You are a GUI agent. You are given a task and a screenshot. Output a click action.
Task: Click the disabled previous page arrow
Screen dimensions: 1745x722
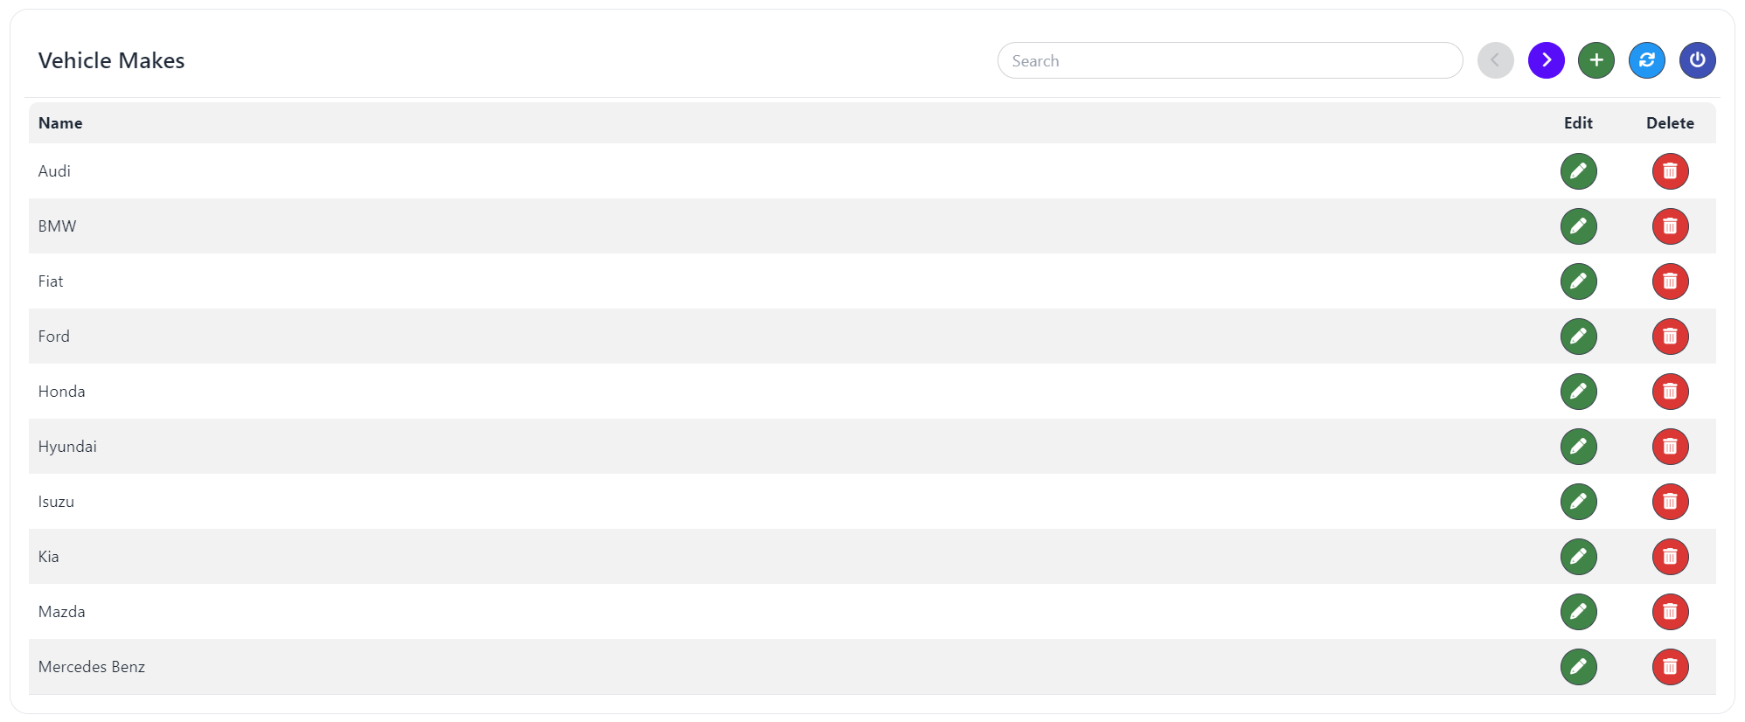coord(1495,60)
